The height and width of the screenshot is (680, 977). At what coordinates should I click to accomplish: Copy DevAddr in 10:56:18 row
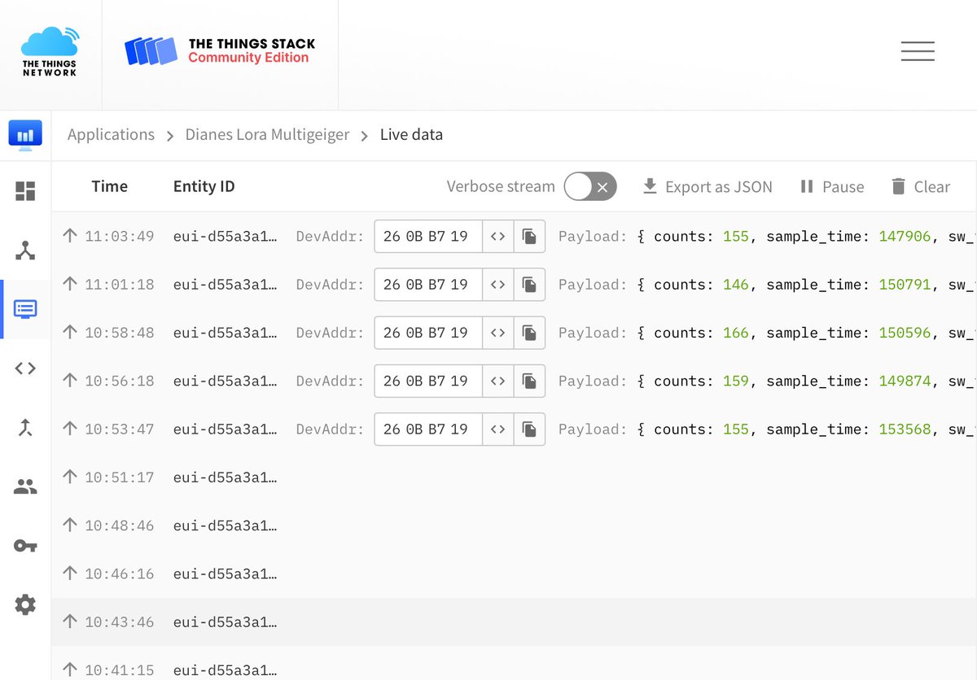click(x=529, y=381)
